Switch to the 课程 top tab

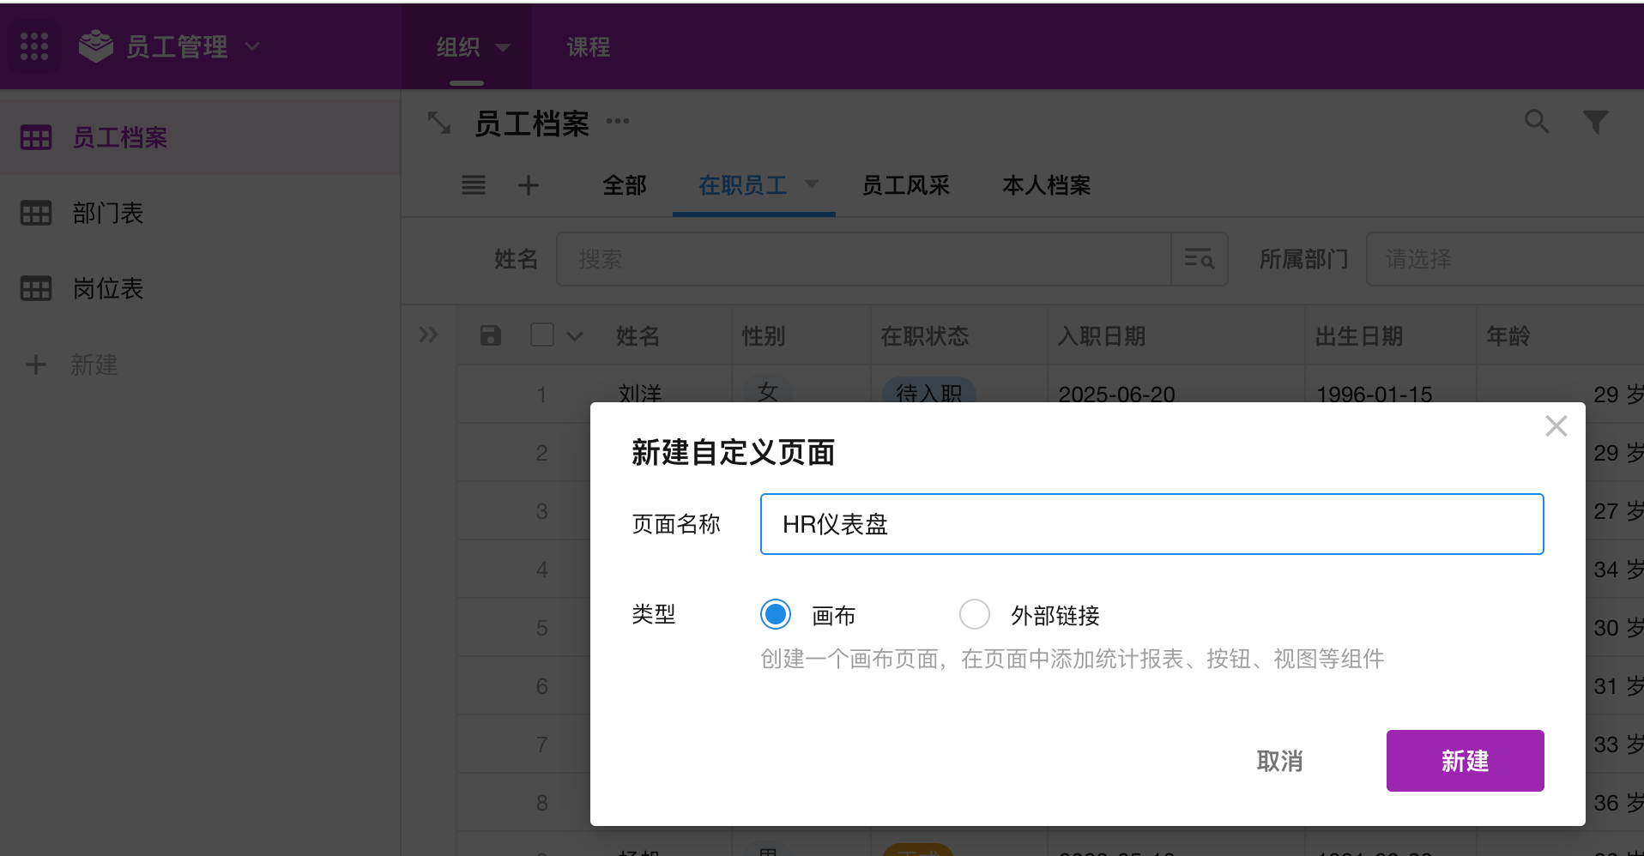589,47
